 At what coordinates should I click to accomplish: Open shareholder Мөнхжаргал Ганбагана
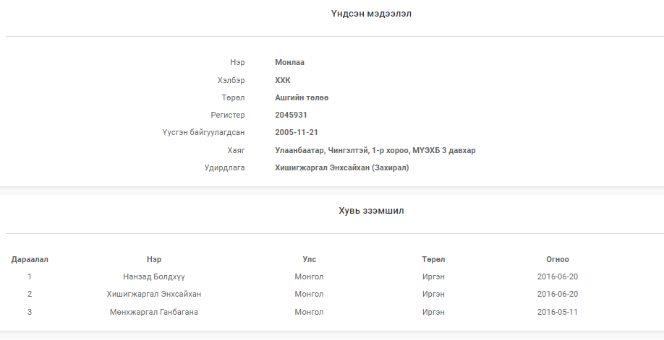[x=154, y=312]
